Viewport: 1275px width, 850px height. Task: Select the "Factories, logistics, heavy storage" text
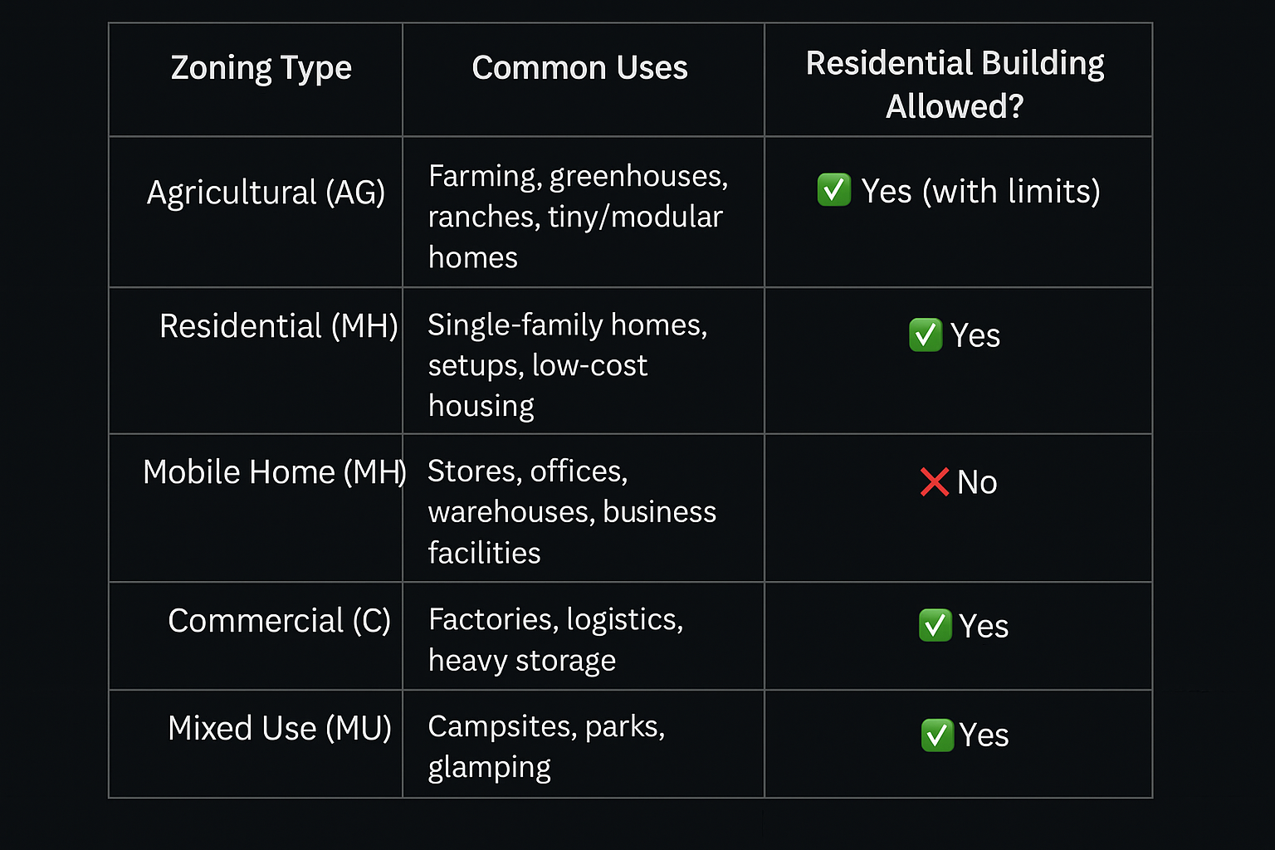point(554,639)
